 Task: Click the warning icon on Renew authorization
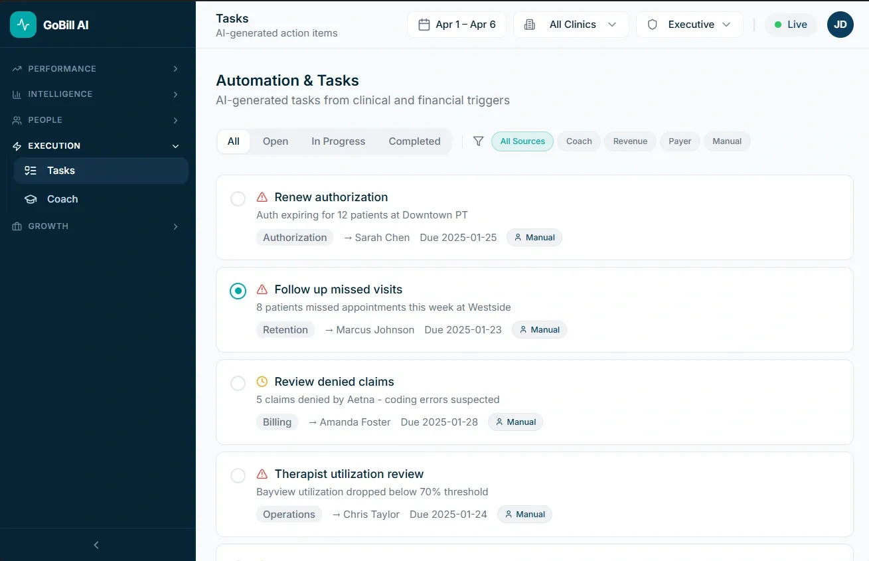point(262,197)
